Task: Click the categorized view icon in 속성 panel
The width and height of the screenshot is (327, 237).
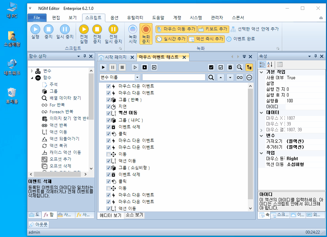Action: 262,65
